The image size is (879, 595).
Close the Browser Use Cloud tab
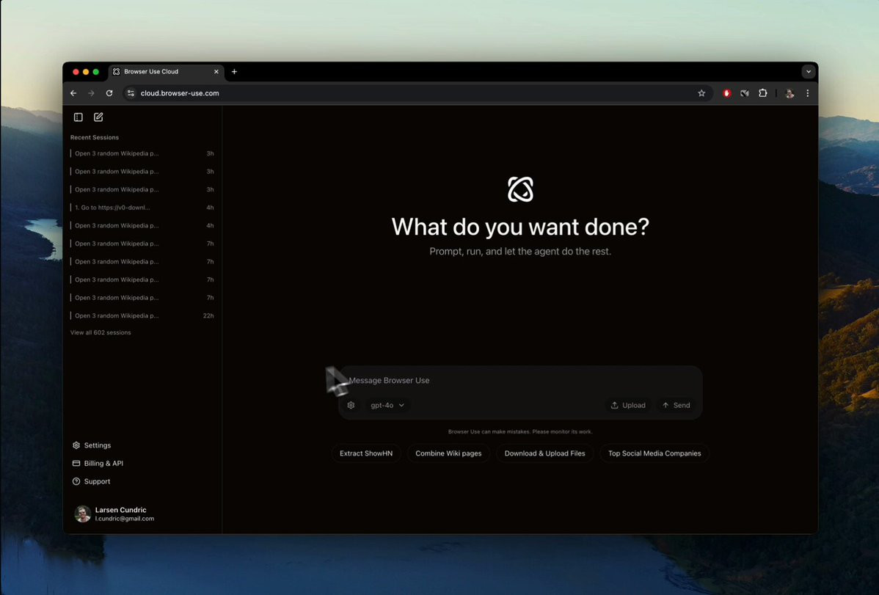216,72
